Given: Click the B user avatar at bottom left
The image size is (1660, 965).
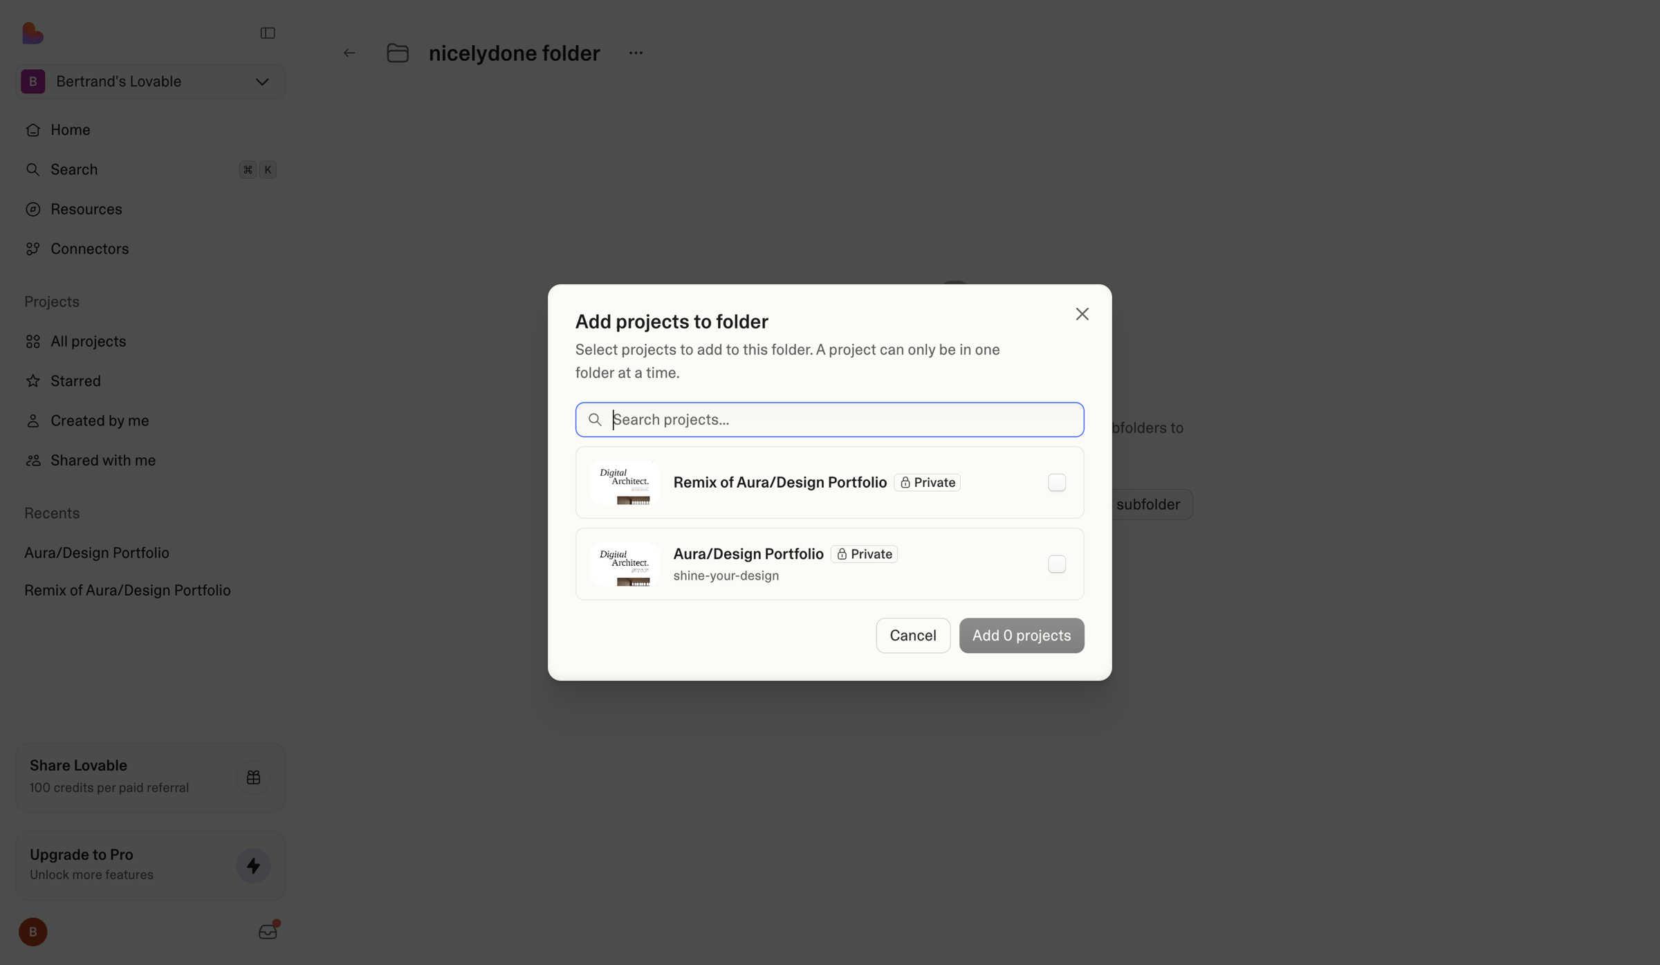Looking at the screenshot, I should pyautogui.click(x=33, y=932).
